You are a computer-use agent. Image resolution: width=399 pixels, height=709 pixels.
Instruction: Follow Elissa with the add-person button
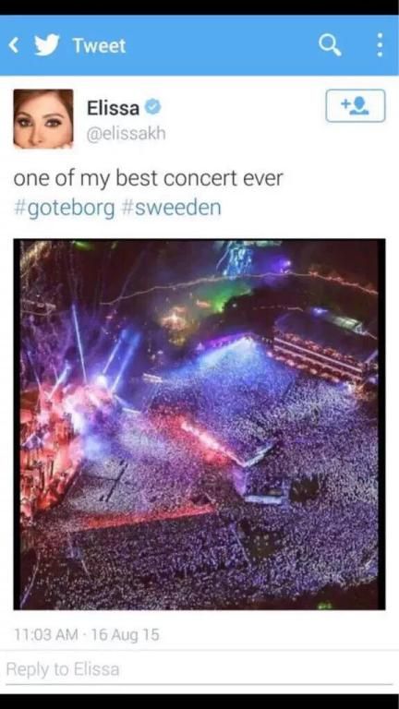tap(355, 106)
